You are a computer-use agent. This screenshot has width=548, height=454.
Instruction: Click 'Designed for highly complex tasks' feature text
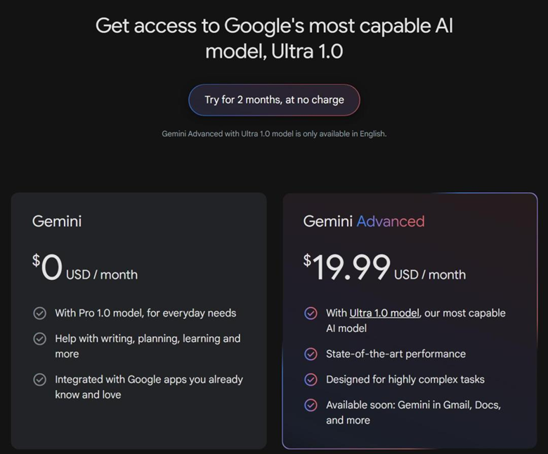coord(405,380)
